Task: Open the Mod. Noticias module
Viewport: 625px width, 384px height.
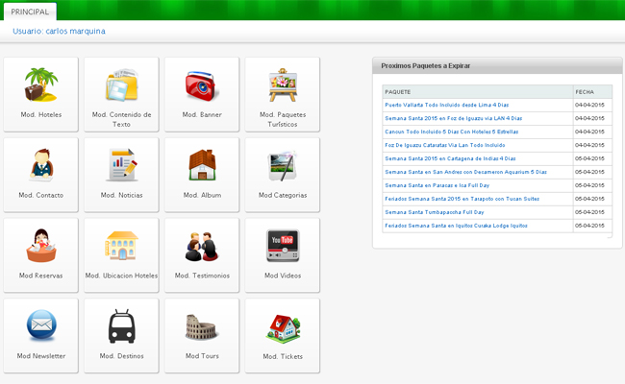Action: tap(121, 165)
